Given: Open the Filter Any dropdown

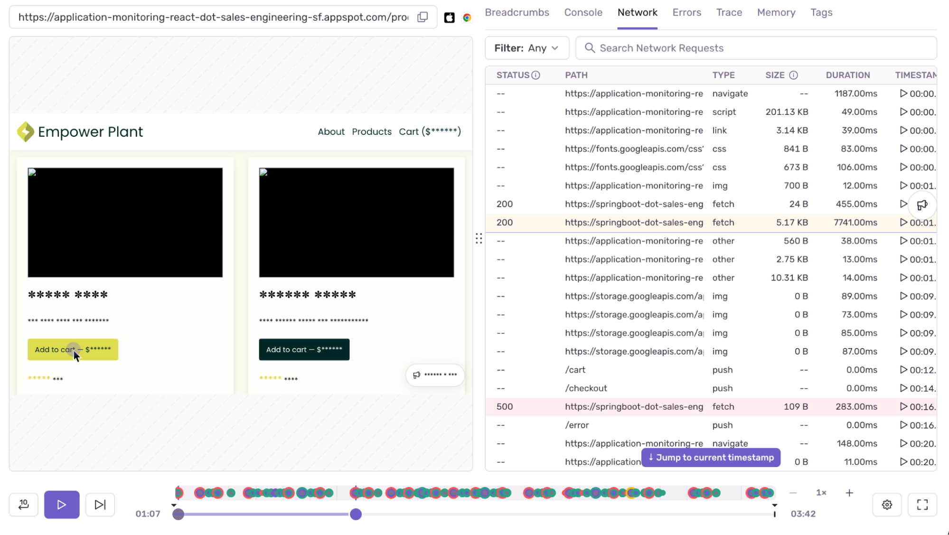Looking at the screenshot, I should (x=526, y=47).
